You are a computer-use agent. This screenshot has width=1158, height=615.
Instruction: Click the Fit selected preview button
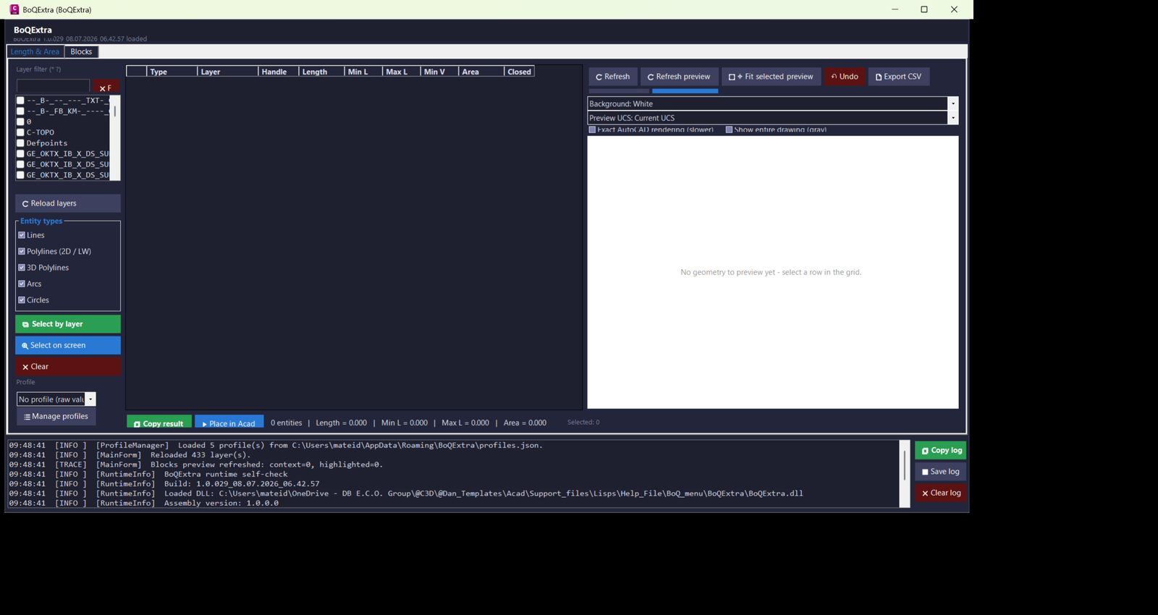(771, 77)
